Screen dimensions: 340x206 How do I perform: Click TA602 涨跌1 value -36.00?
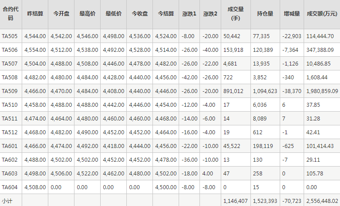190,159
